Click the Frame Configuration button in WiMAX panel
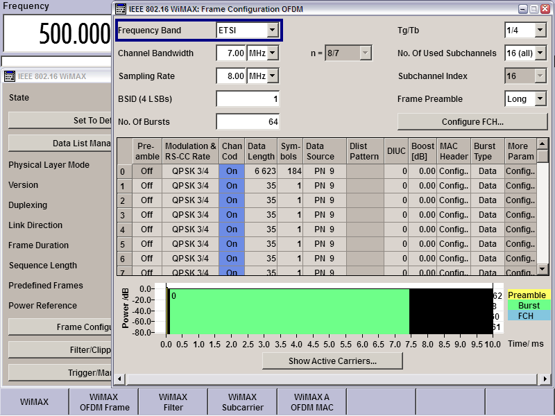This screenshot has width=555, height=416. click(60, 327)
